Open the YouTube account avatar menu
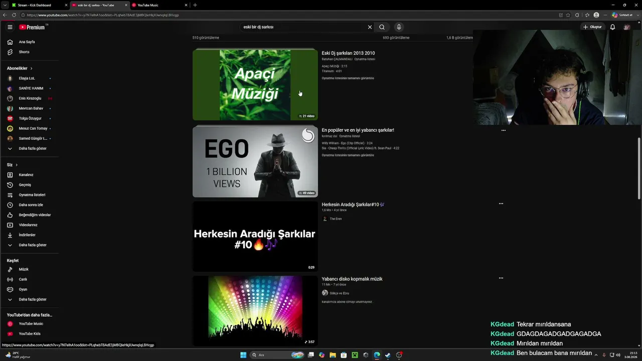The height and width of the screenshot is (361, 642). coord(627,27)
